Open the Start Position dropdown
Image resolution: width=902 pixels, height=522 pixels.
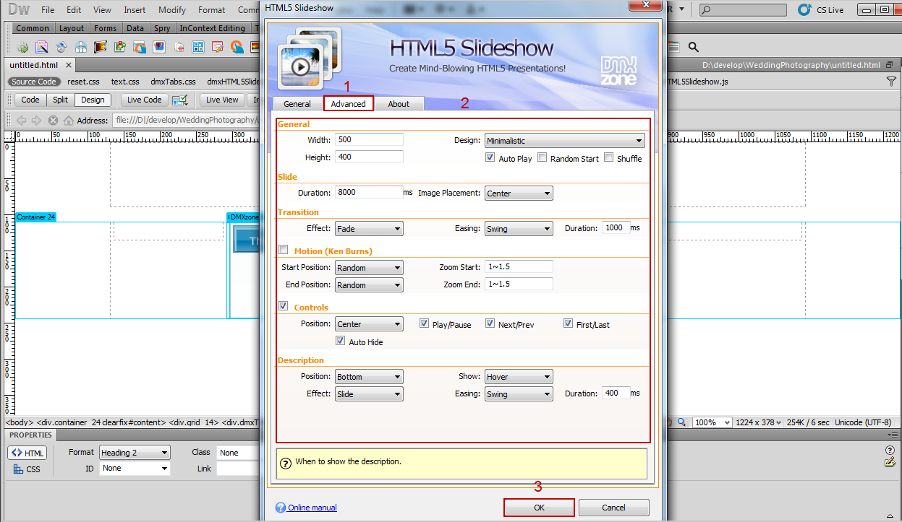click(369, 268)
